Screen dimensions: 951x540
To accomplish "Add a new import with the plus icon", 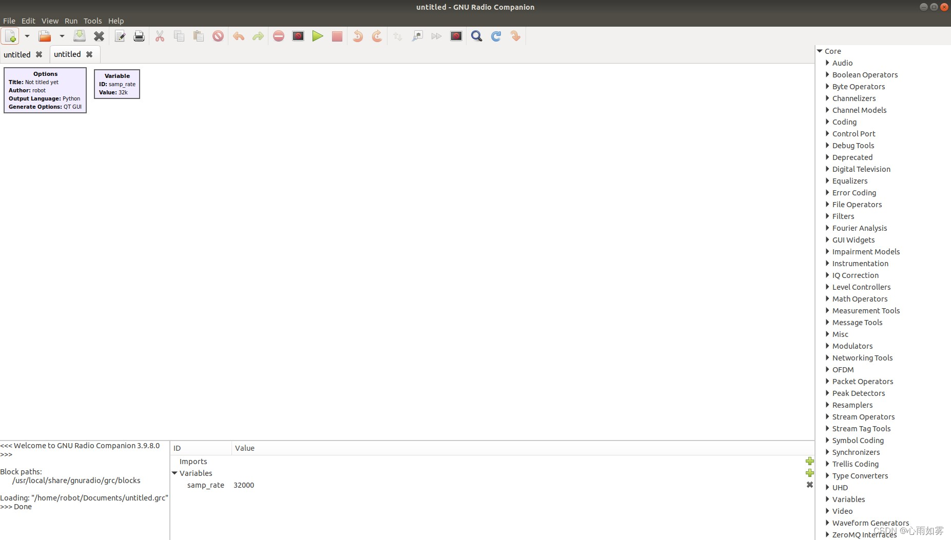I will [810, 461].
